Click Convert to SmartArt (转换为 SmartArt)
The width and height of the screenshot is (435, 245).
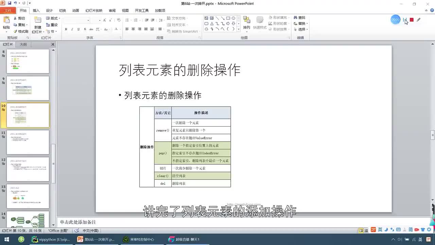pos(183,31)
